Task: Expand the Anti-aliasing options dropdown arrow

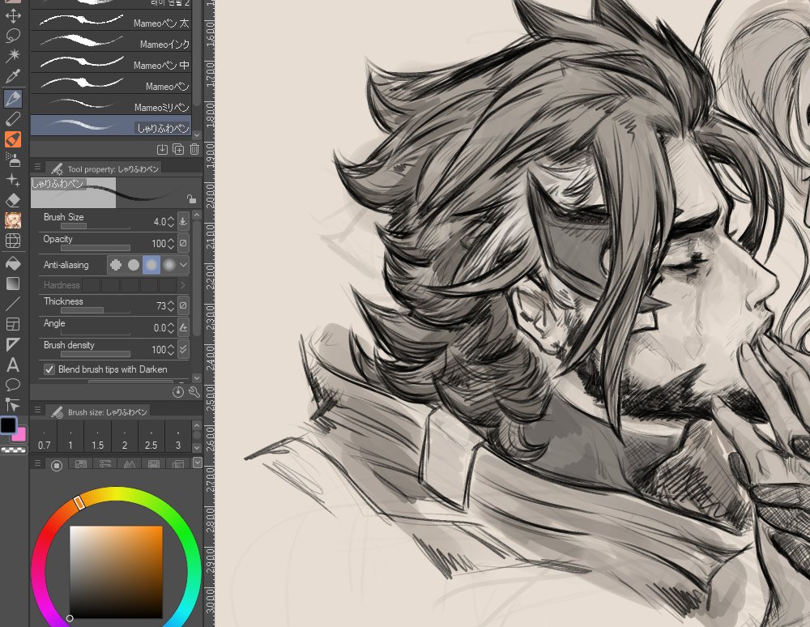Action: tap(183, 265)
